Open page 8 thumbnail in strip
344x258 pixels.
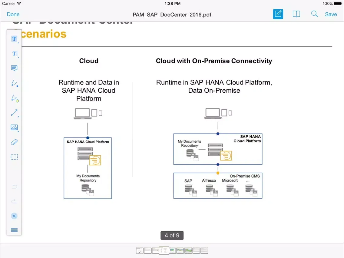click(x=196, y=250)
